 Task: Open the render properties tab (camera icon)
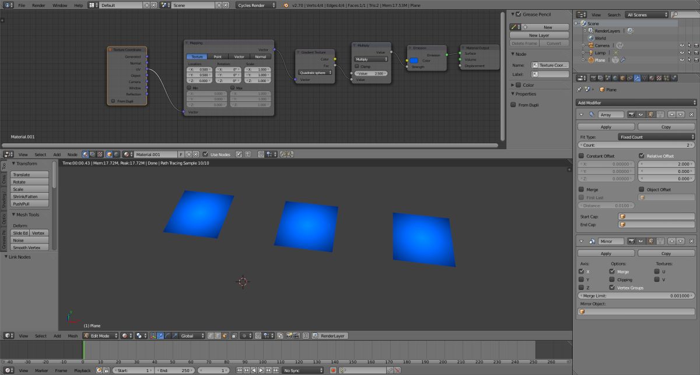click(x=594, y=77)
